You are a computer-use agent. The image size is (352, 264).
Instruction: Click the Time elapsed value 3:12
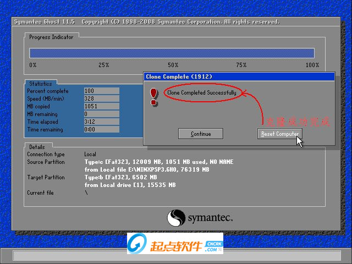102,122
